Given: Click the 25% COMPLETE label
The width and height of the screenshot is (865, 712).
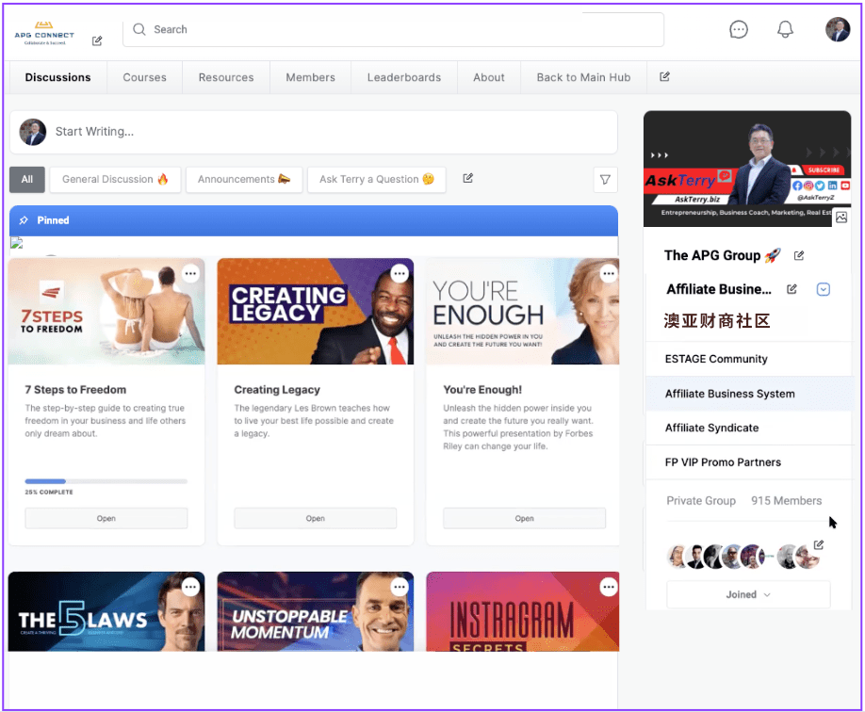Looking at the screenshot, I should pos(49,492).
